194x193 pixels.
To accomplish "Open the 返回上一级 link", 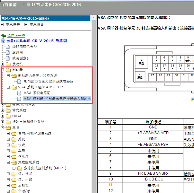I will tap(16, 36).
